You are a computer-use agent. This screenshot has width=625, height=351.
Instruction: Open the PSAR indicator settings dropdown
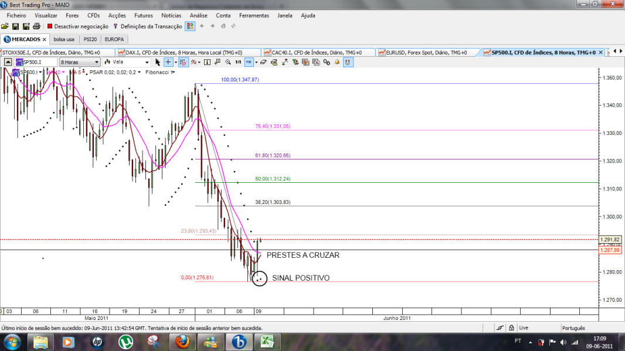tap(139, 72)
